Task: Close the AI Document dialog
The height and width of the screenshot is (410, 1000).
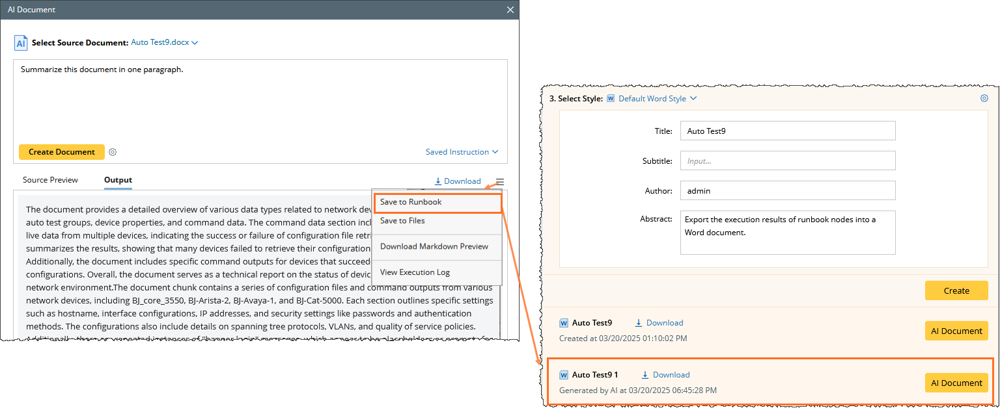Action: pyautogui.click(x=510, y=10)
